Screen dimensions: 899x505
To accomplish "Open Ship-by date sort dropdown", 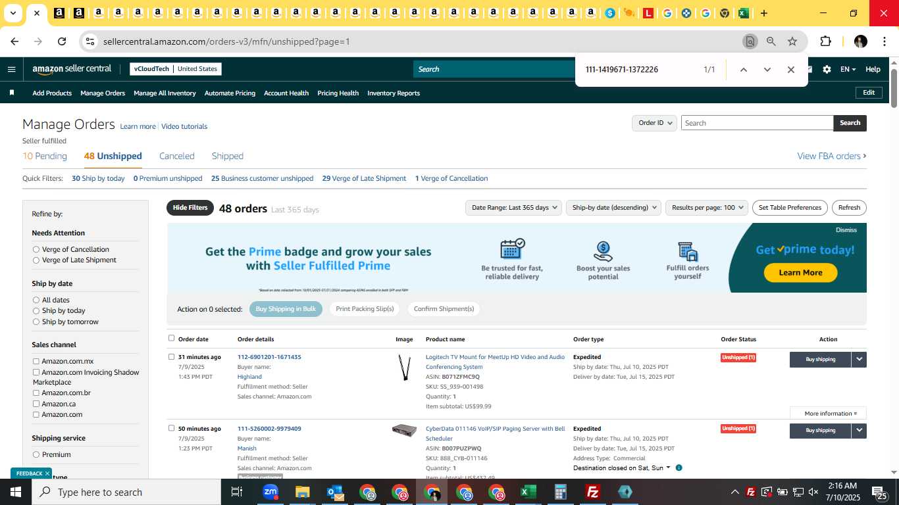I will 613,208.
